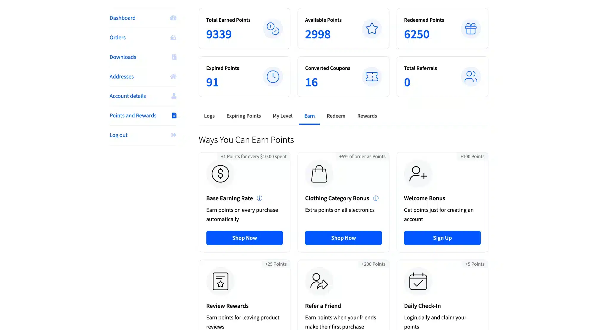
Task: Click the Orders basket icon
Action: click(173, 38)
